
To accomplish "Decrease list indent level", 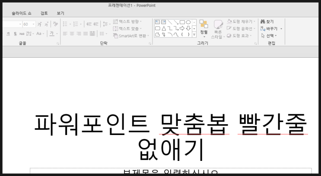I will pos(89,24).
